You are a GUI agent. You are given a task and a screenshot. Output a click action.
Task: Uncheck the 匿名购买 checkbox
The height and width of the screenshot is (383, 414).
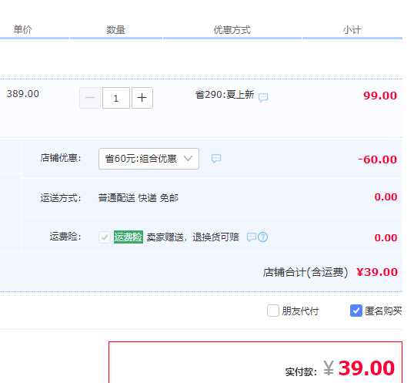pyautogui.click(x=356, y=311)
